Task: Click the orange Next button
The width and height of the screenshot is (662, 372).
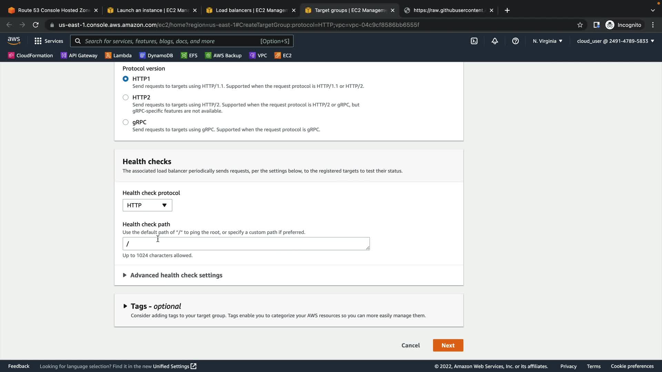Action: point(448,345)
